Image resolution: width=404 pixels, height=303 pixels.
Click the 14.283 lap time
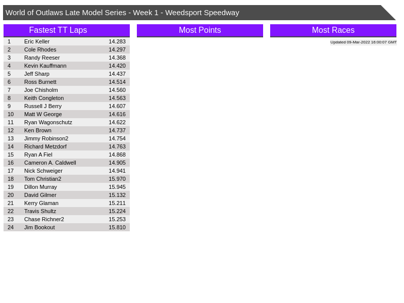[x=117, y=41]
